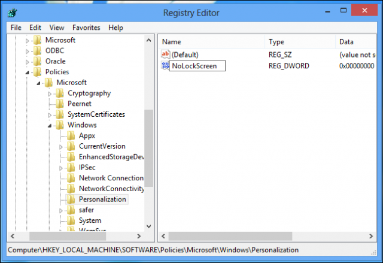Collapse the Policies tree node
Viewport: 383px width, 263px height.
coord(27,72)
